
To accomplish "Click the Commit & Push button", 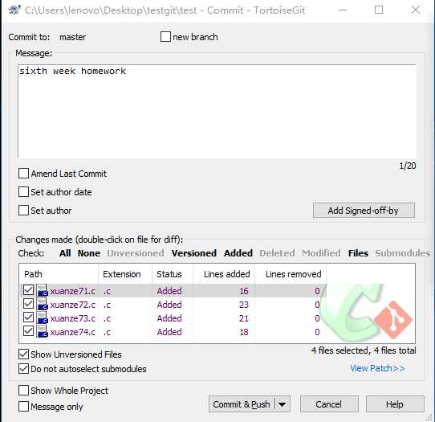I will (242, 404).
